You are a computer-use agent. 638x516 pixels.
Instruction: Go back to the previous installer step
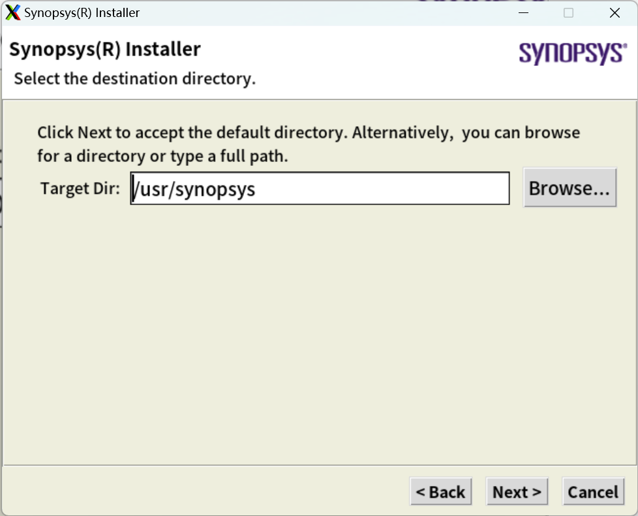coord(440,491)
